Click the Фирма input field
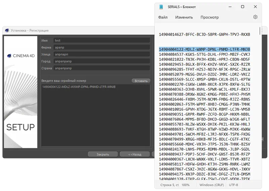The image size is (269, 191). click(x=102, y=47)
